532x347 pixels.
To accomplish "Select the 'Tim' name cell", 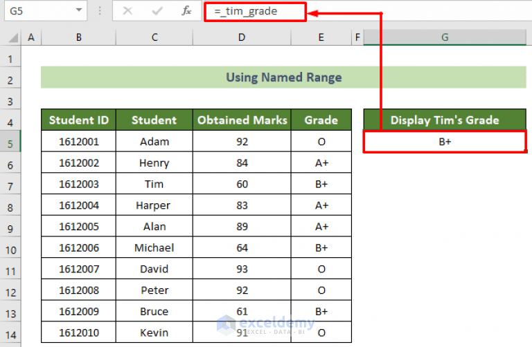I will [154, 184].
